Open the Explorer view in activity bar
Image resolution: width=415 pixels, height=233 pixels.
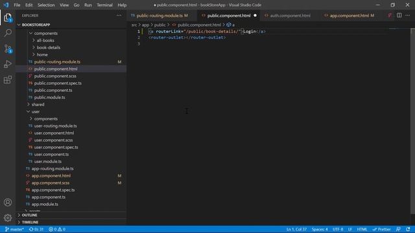pyautogui.click(x=8, y=17)
